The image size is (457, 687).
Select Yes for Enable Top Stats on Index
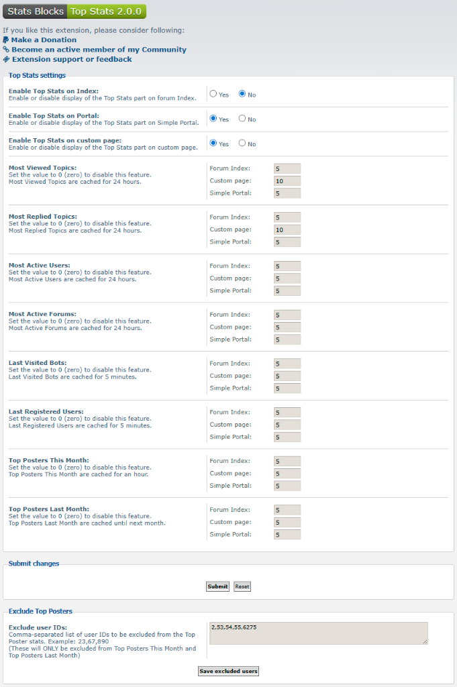(x=213, y=94)
